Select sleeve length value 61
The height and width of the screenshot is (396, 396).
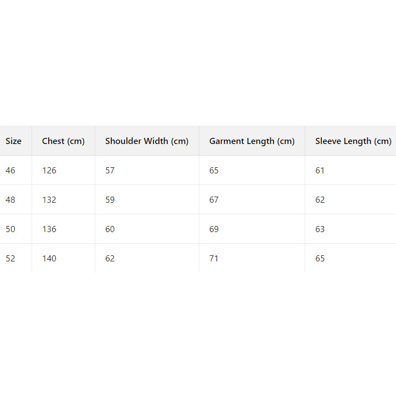[x=320, y=171]
